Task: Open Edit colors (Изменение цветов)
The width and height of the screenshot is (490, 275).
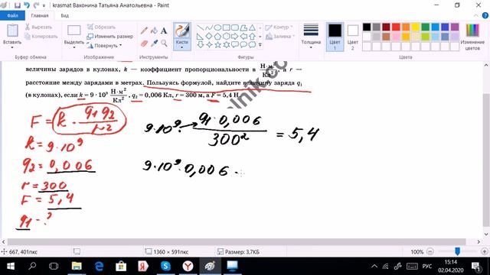Action: pos(472,37)
